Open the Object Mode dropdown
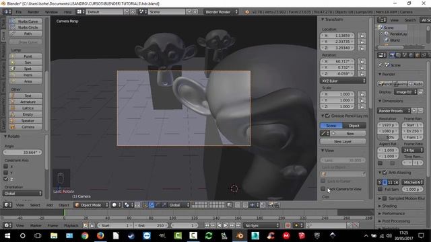This screenshot has width=431, height=242. [92, 205]
